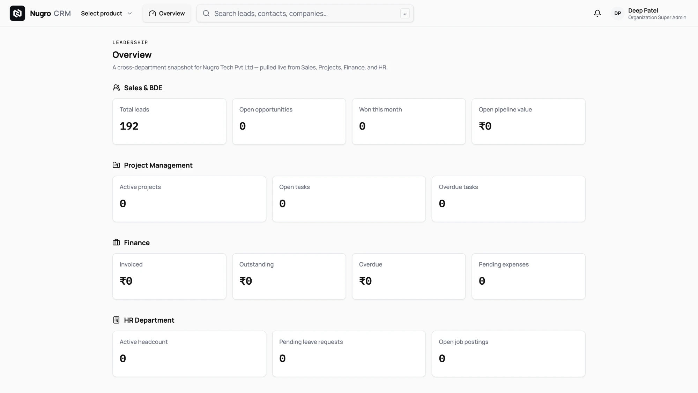Open the Invoiced card
The image size is (698, 393).
169,276
